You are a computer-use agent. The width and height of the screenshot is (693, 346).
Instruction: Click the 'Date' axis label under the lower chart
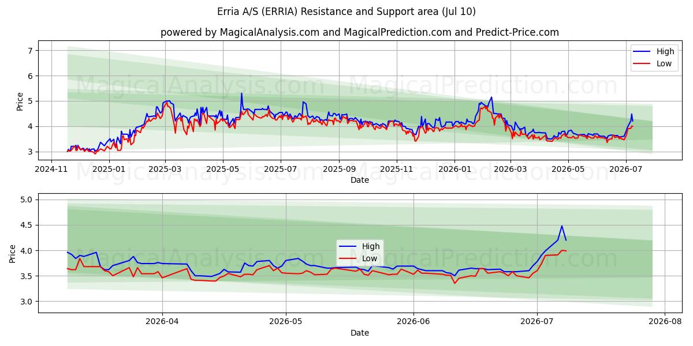point(360,333)
